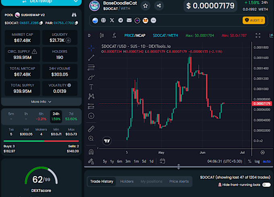Set chart range to 5y
Image resolution: width=274 pixels, height=197 pixels.
pos(105,161)
